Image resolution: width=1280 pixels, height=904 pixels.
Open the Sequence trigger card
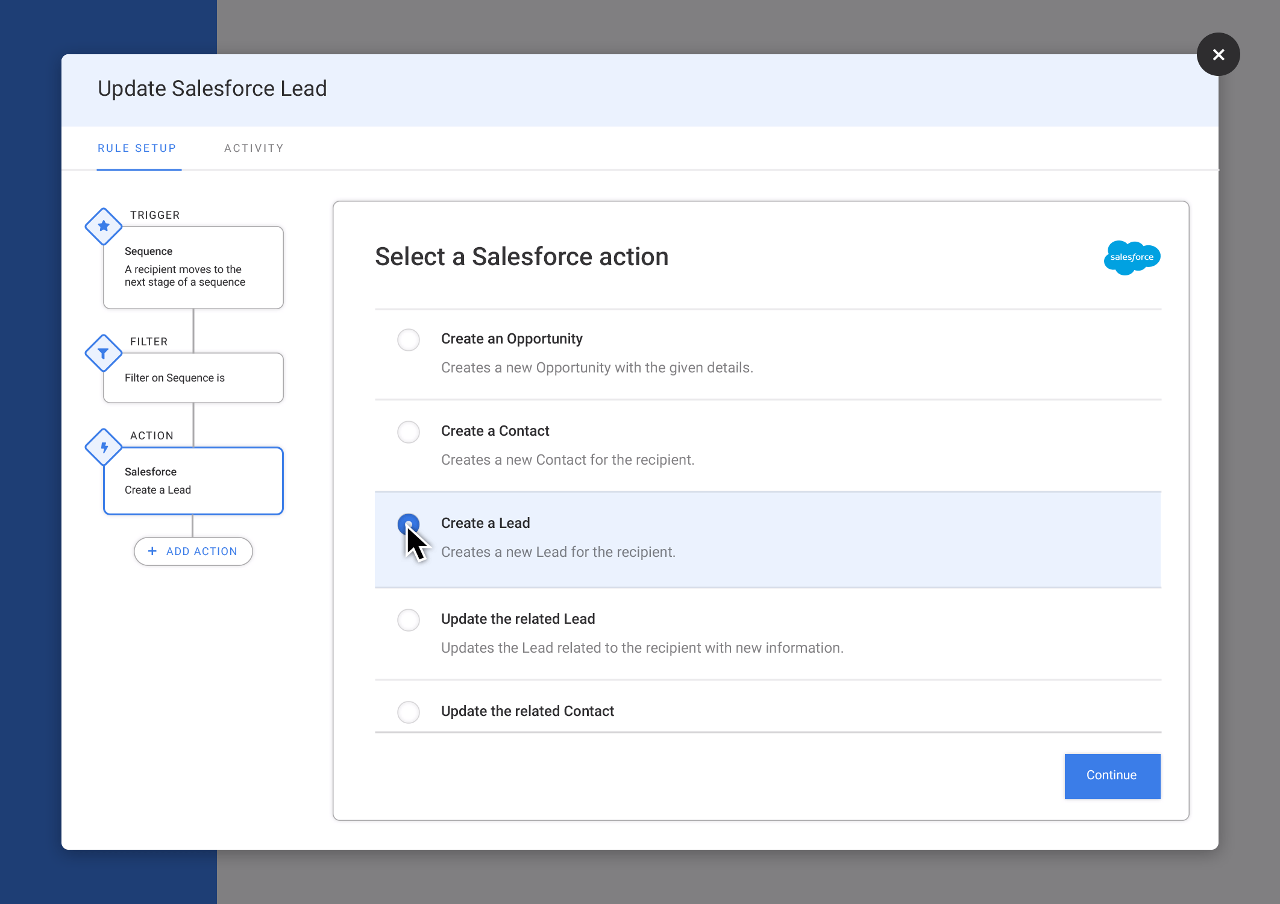pos(193,268)
